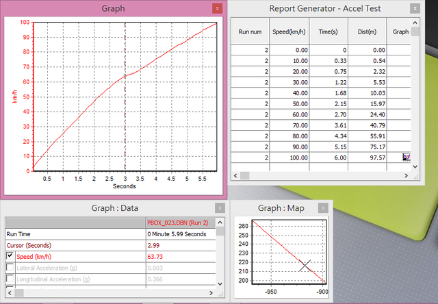The height and width of the screenshot is (304, 438).
Task: Uncheck the Speed (km/h) checkbox
Action: [10, 255]
